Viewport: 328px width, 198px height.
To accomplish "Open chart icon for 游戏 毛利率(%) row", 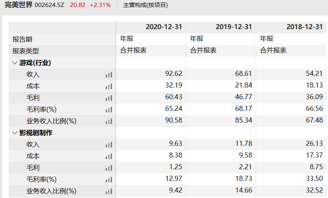I will (x=109, y=110).
